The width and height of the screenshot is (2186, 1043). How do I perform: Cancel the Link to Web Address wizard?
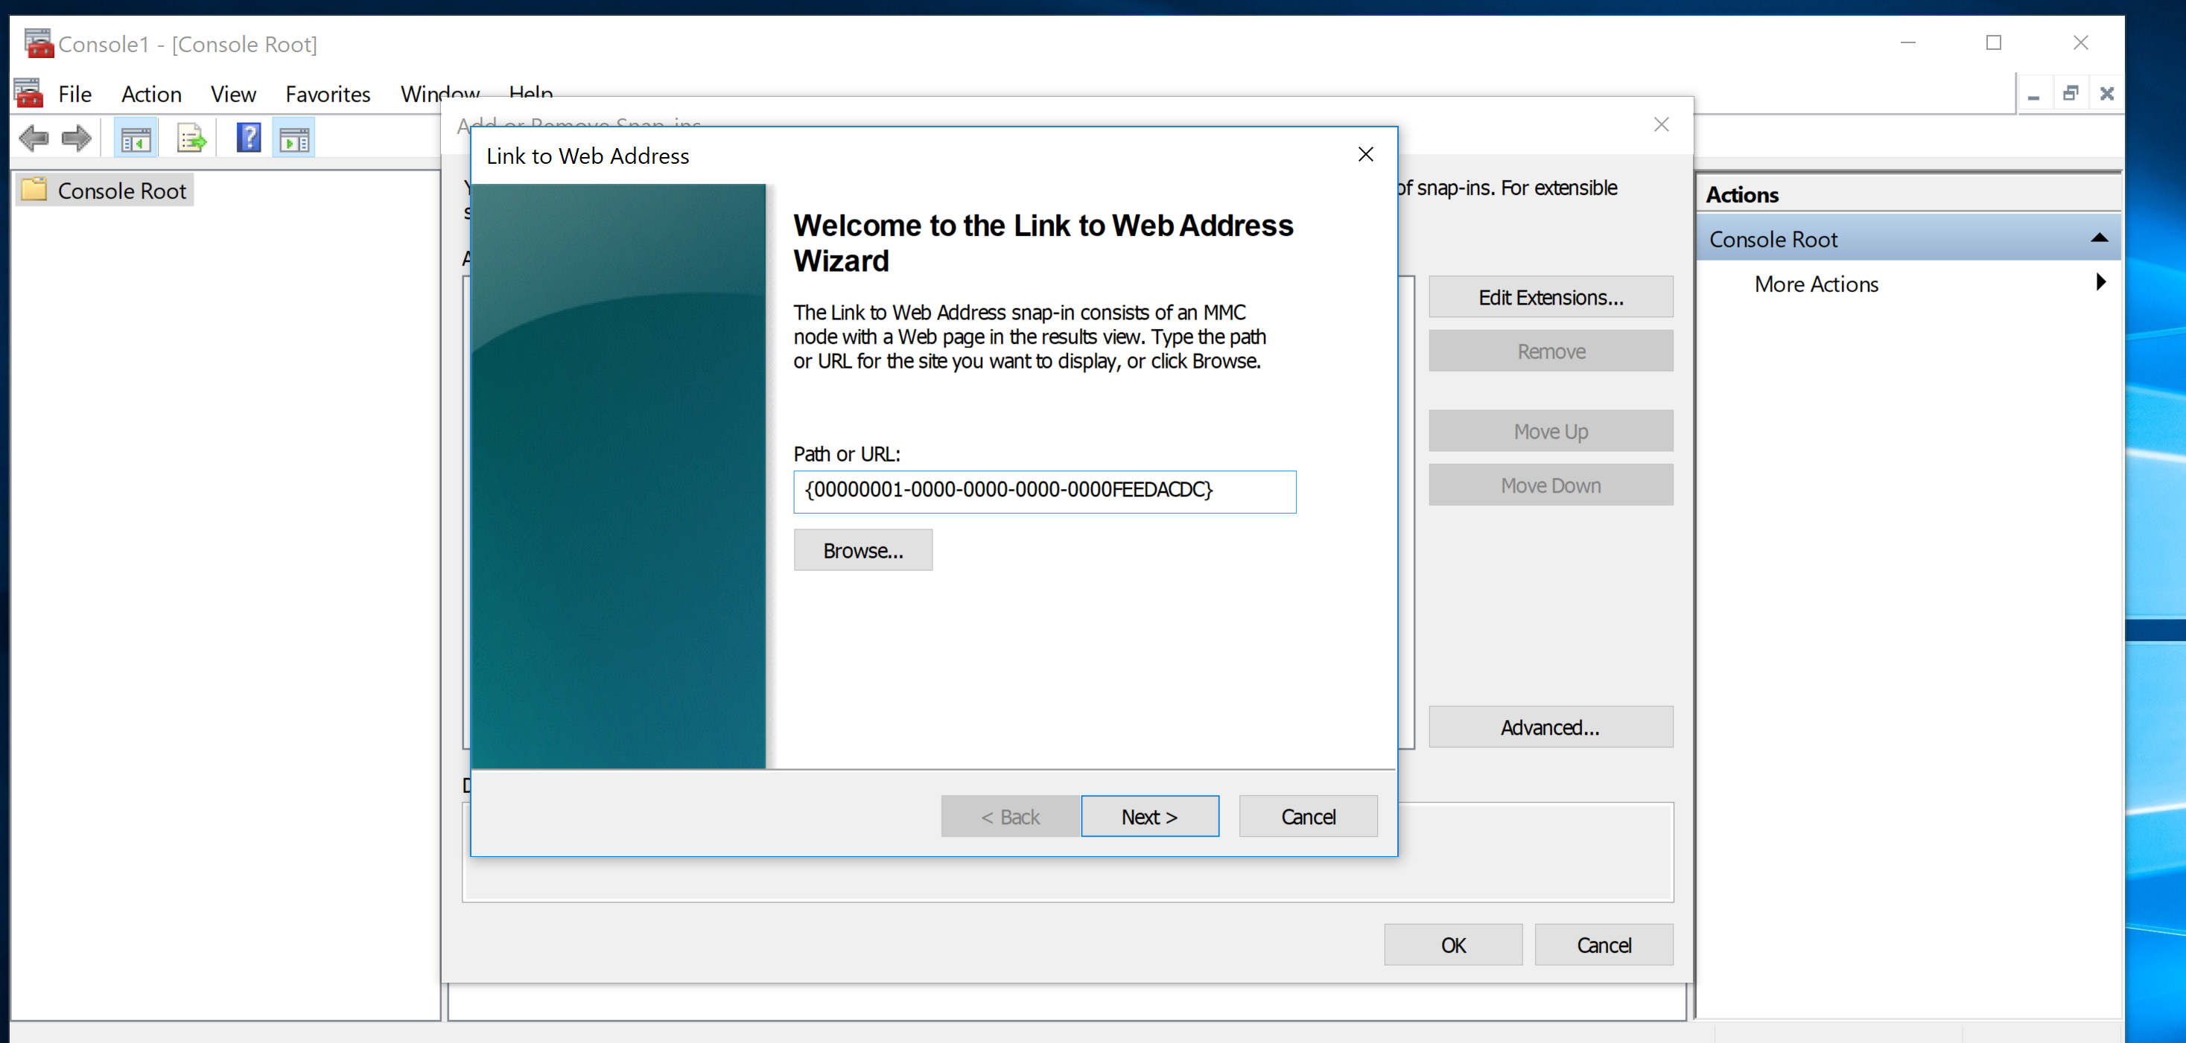coord(1307,816)
